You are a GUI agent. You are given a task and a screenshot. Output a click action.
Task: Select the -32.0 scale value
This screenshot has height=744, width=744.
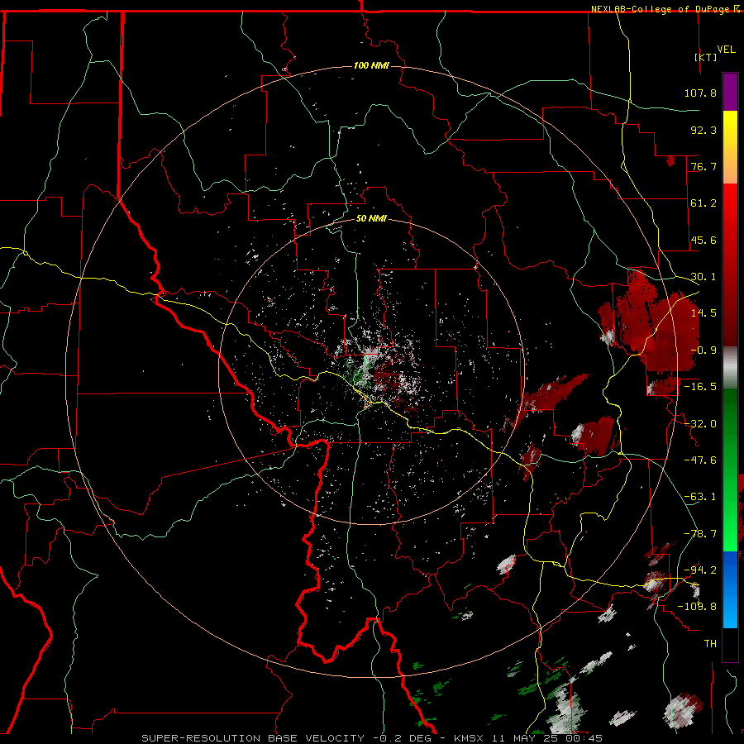[700, 424]
